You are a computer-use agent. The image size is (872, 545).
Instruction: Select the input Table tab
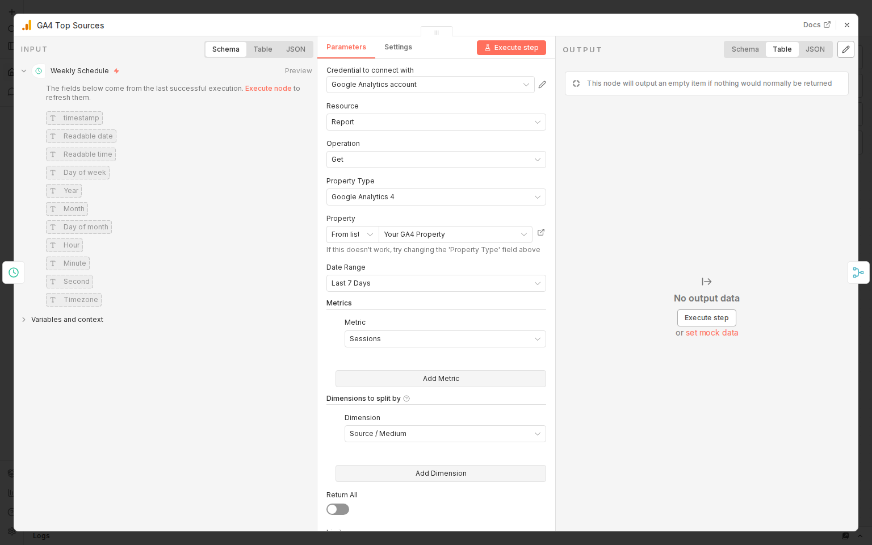pyautogui.click(x=262, y=49)
